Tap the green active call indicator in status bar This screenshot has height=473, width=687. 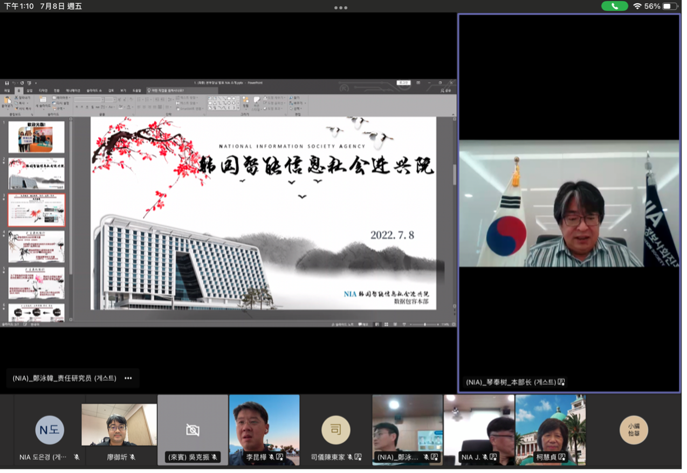615,6
